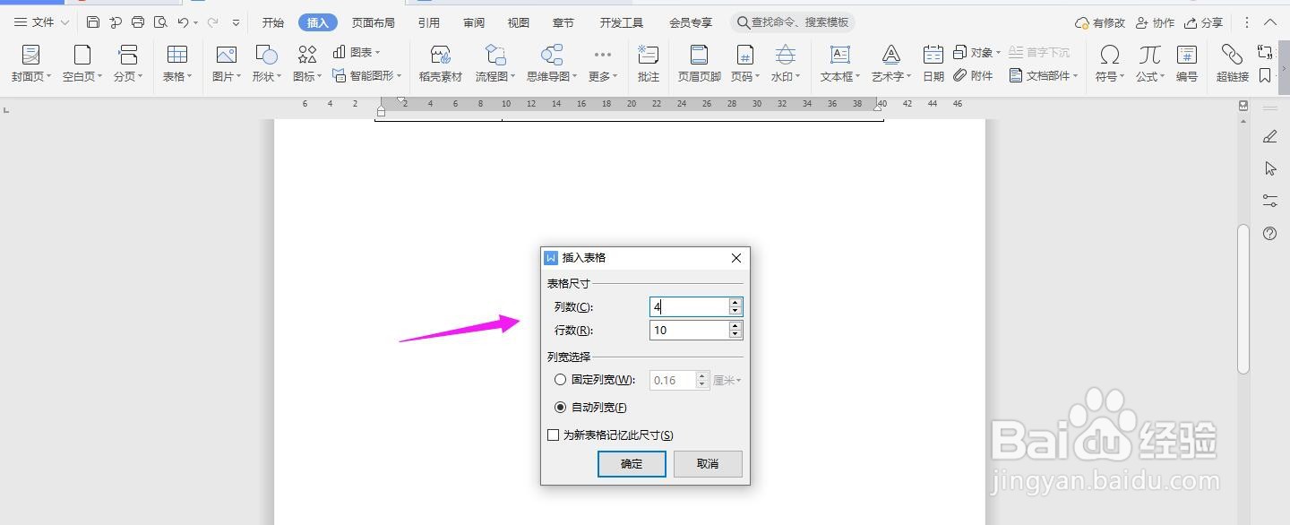Click the search commands box (查找命令)

point(793,22)
